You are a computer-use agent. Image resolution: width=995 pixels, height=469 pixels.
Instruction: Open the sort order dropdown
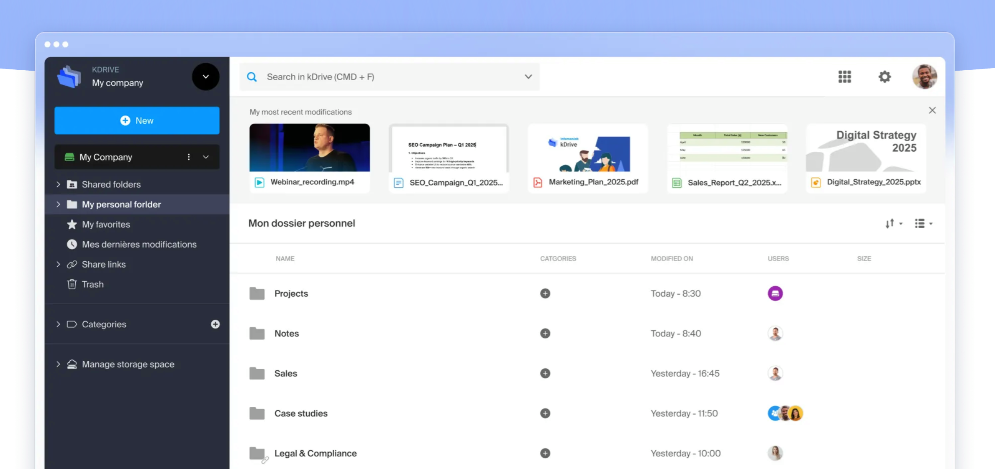pos(893,224)
